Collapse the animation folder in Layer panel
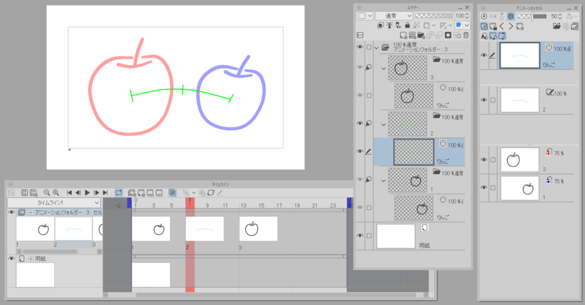This screenshot has height=305, width=585. click(377, 47)
